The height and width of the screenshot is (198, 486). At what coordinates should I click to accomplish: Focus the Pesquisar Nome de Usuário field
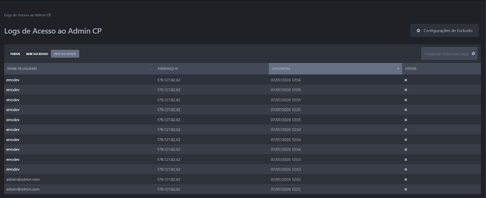point(446,54)
